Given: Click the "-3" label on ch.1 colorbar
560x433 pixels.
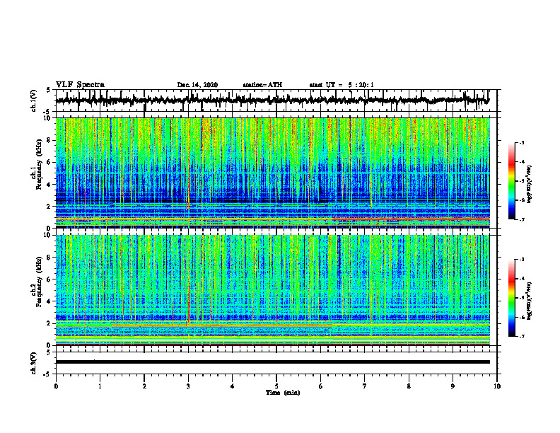Looking at the screenshot, I should click(522, 143).
